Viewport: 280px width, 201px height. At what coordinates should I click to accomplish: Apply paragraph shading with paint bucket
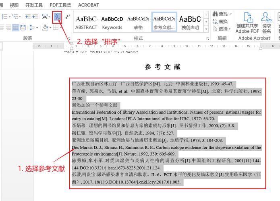tap(46, 27)
